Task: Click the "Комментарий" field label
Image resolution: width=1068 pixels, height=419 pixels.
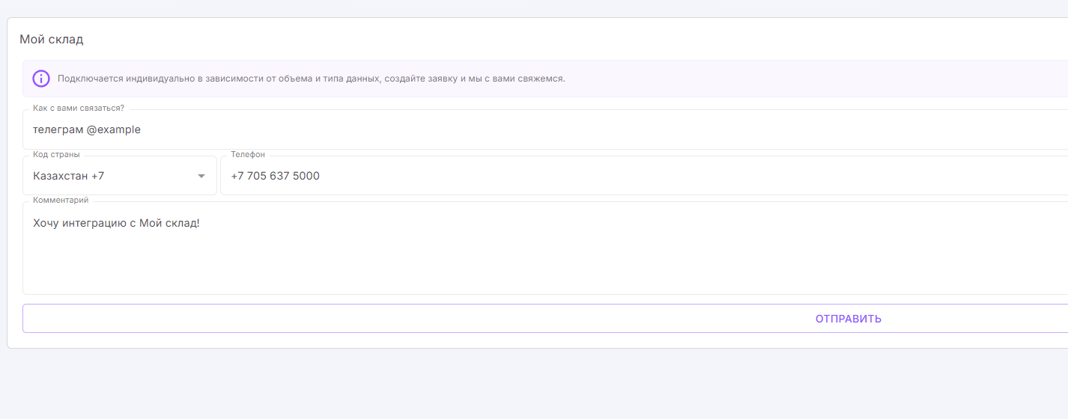Action: pyautogui.click(x=61, y=200)
